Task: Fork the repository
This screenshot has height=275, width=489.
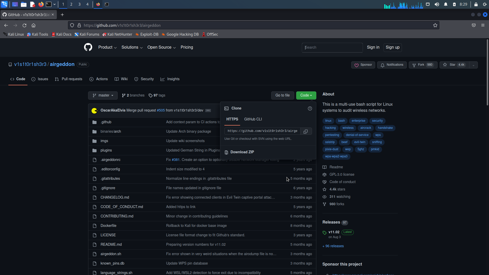Action: (423, 65)
